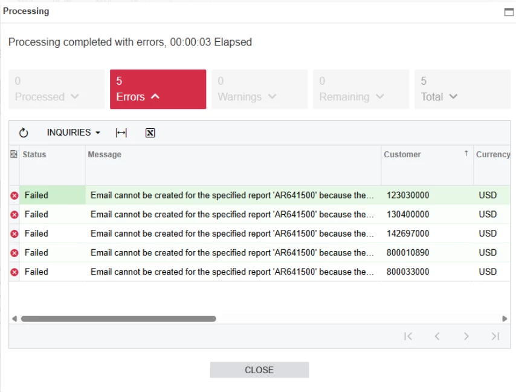Click USD currency cell for 800010890
Viewport: 516px width, 392px height.
pyautogui.click(x=492, y=253)
